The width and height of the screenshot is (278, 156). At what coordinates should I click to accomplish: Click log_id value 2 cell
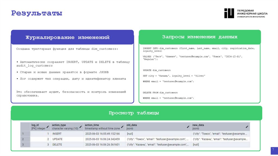coord(40,139)
